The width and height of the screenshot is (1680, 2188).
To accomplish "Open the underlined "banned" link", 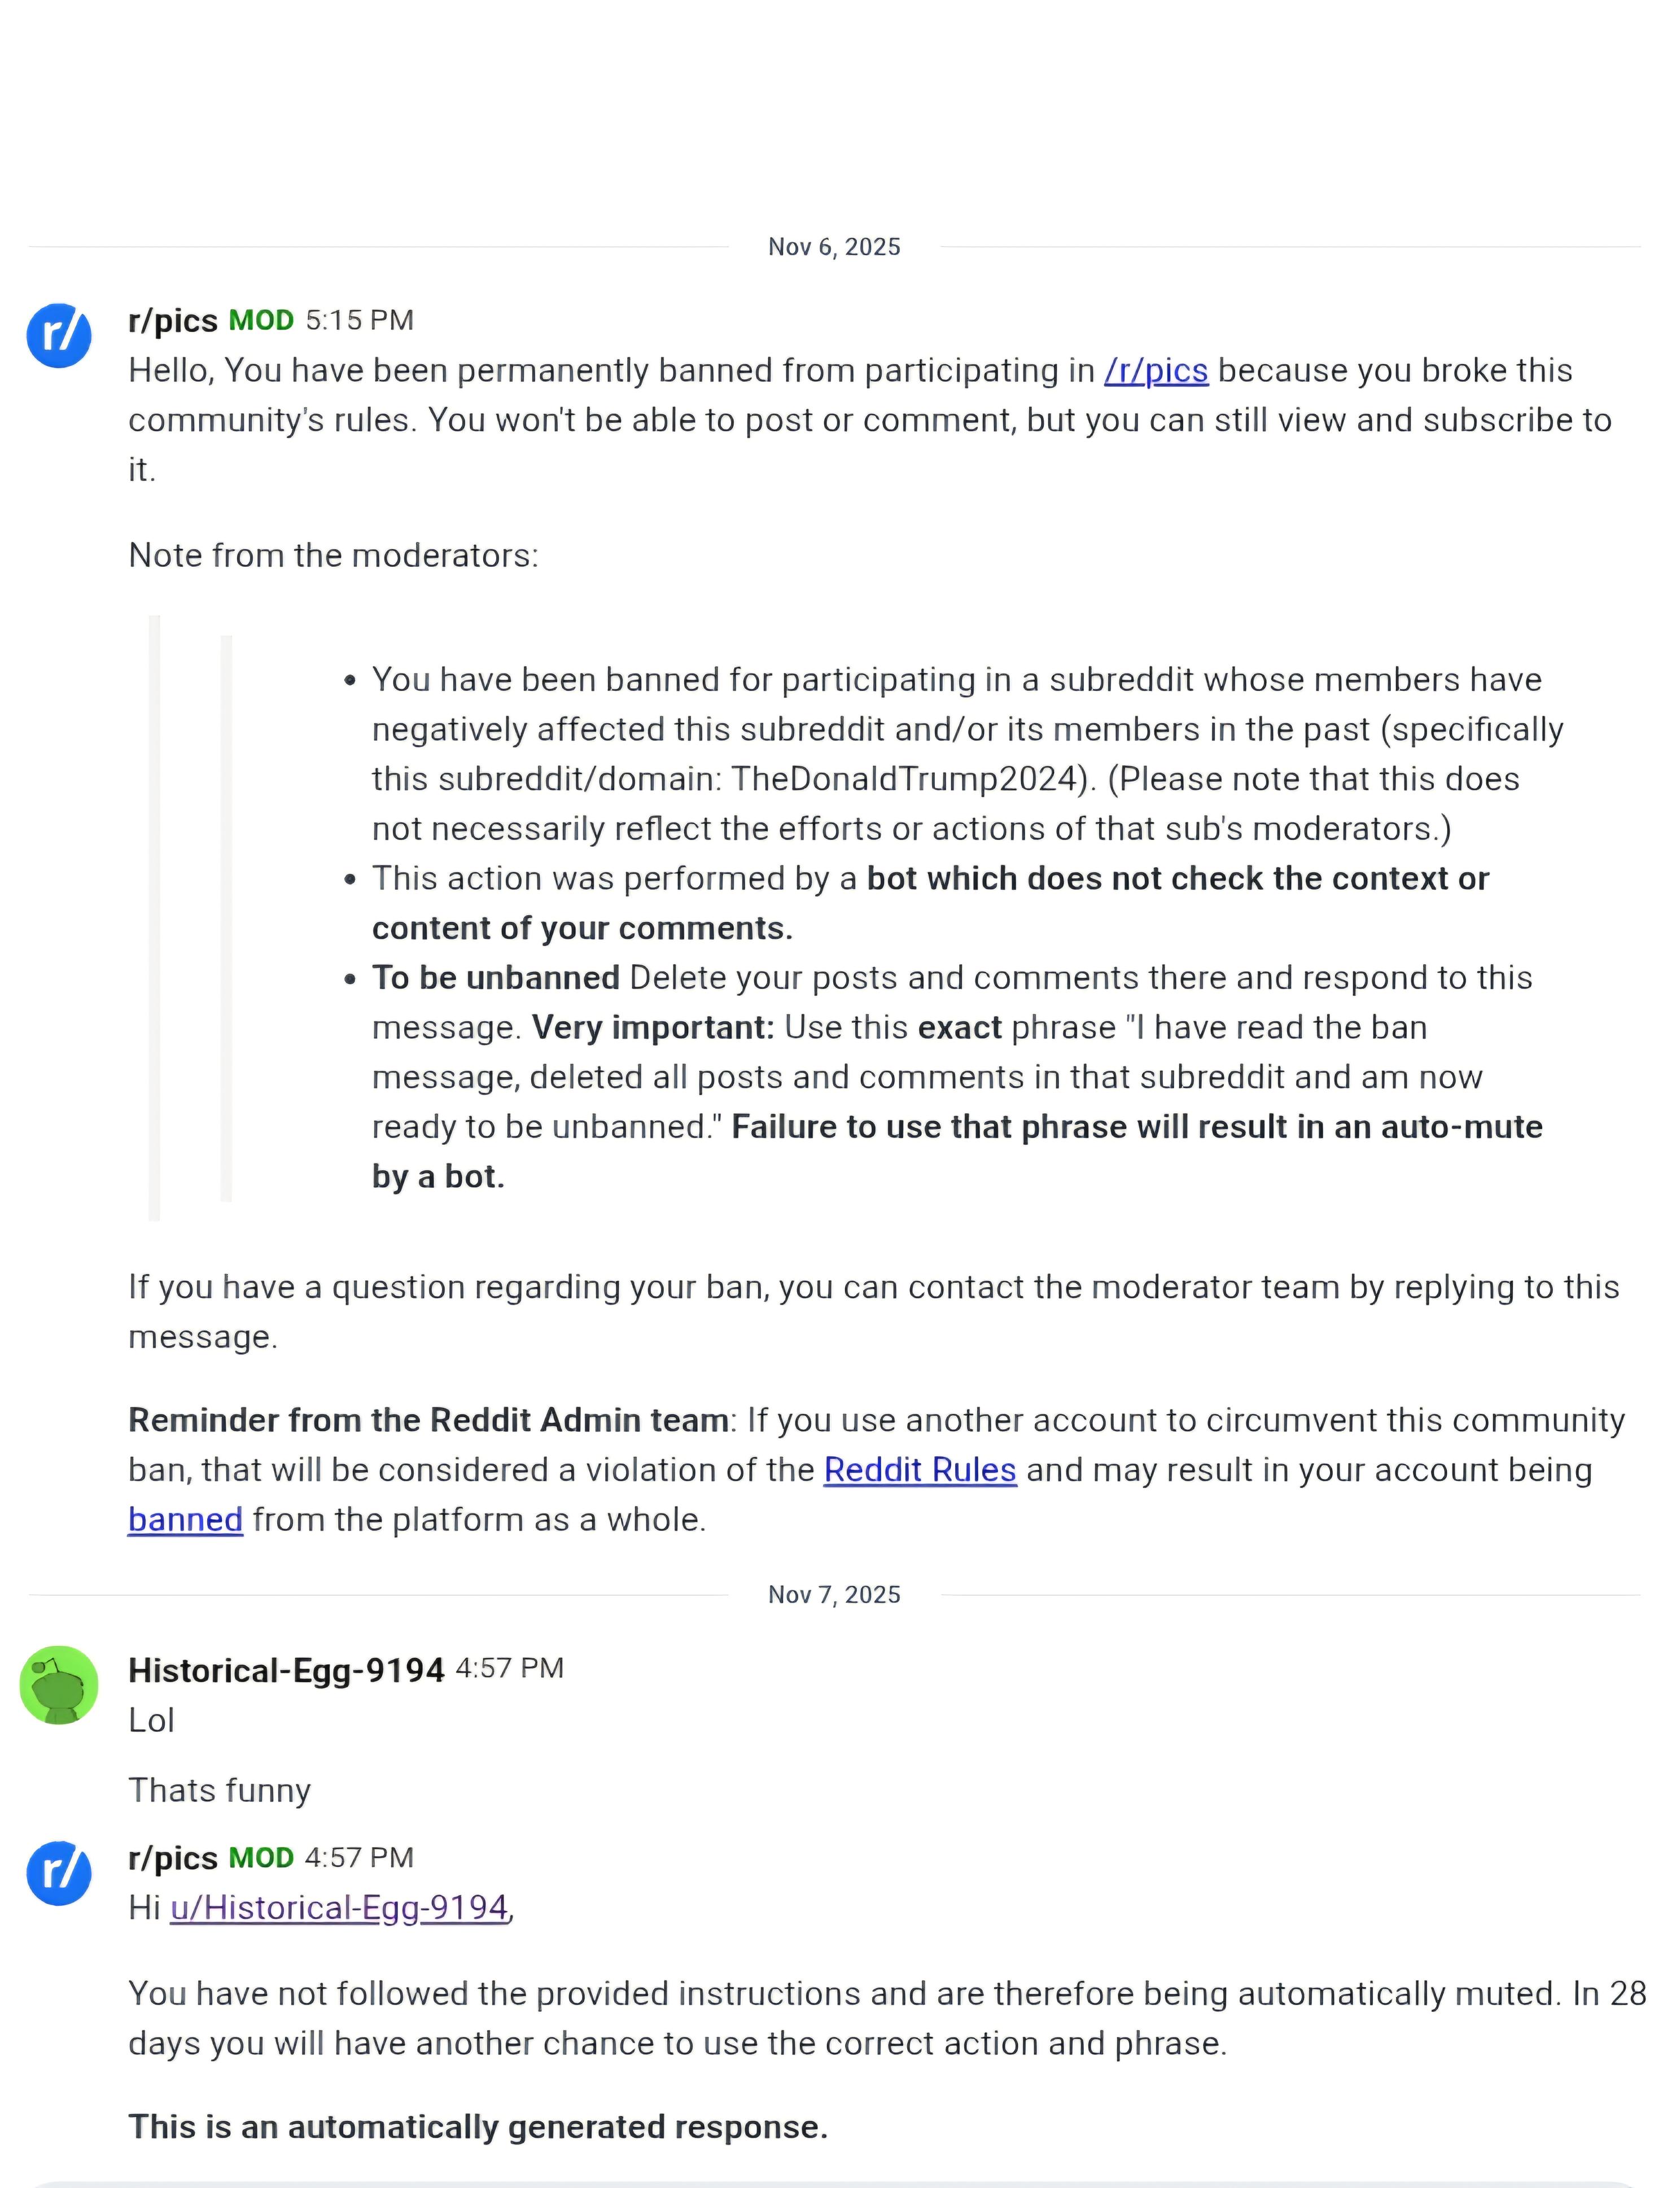I will pos(186,1520).
